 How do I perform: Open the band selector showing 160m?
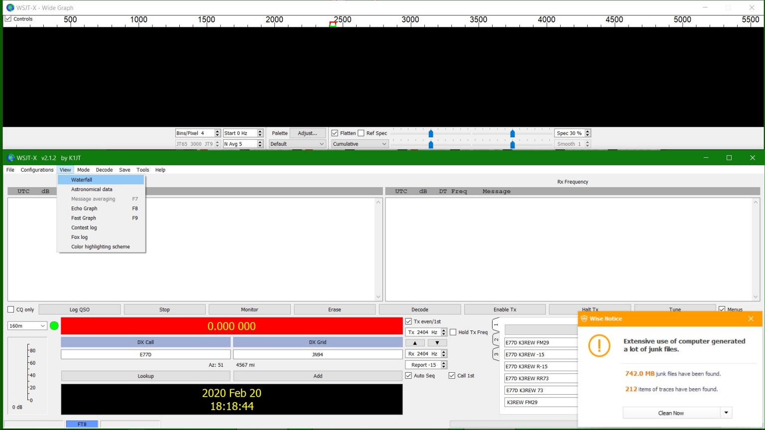(27, 325)
